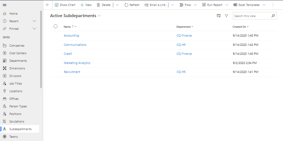
Task: Open the Marketing Analytics record link
Action: (77, 63)
